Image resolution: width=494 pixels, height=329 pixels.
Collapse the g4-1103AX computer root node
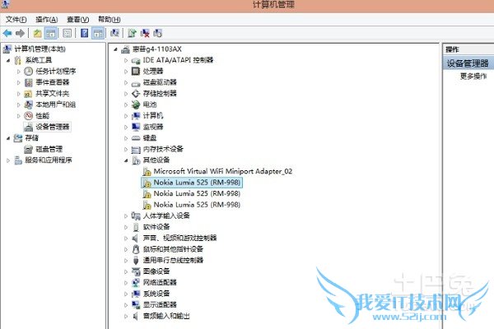click(115, 49)
